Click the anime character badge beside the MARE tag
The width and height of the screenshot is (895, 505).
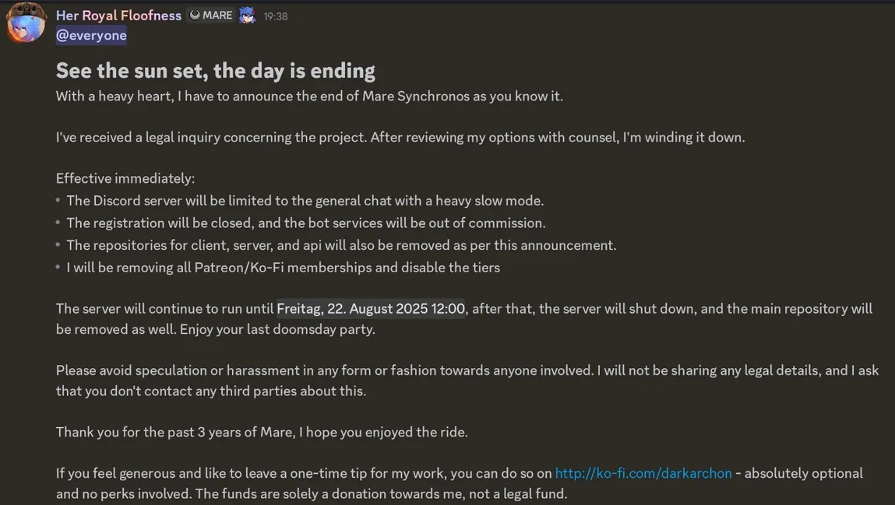(x=247, y=14)
